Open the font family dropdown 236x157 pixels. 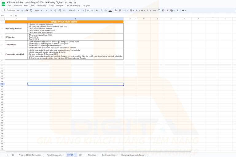click(x=74, y=10)
